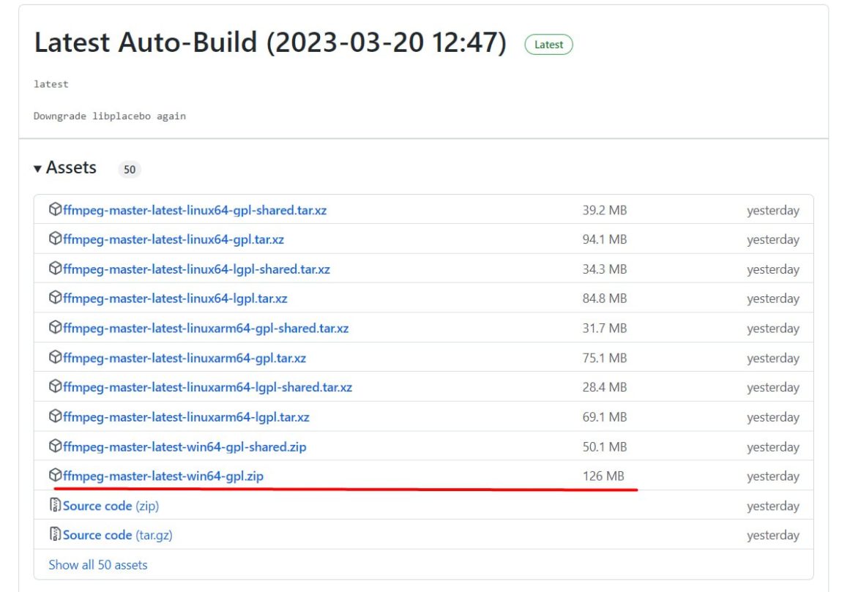The height and width of the screenshot is (592, 861).
Task: Download ffmpeg-master-latest-linux64-gpl.tar.xz
Action: click(174, 239)
